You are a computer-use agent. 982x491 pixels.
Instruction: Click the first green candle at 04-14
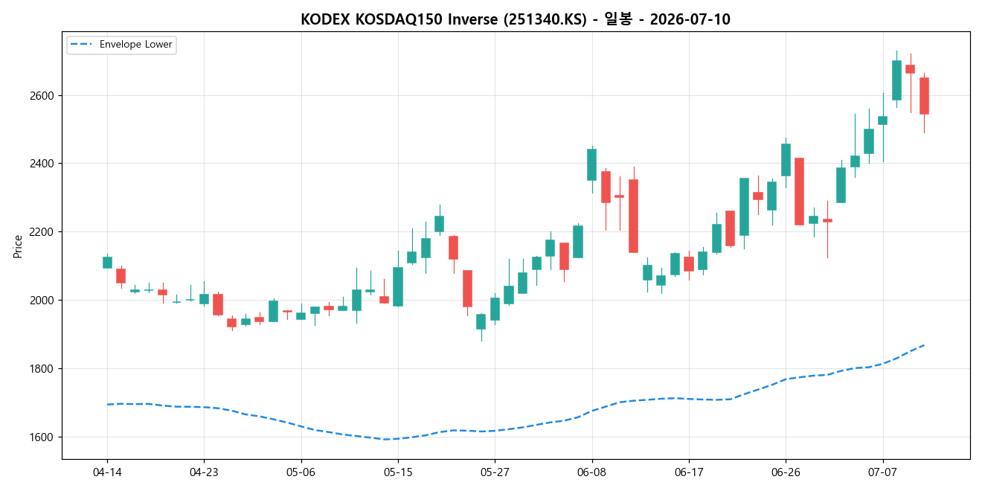point(107,262)
